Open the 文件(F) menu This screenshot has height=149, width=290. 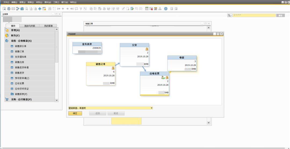[6, 2]
